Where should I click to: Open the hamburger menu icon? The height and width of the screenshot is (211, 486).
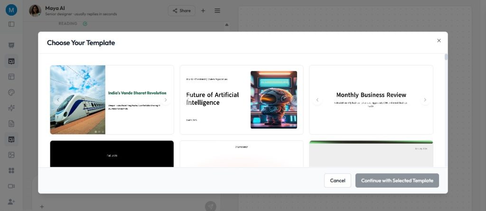click(x=217, y=10)
